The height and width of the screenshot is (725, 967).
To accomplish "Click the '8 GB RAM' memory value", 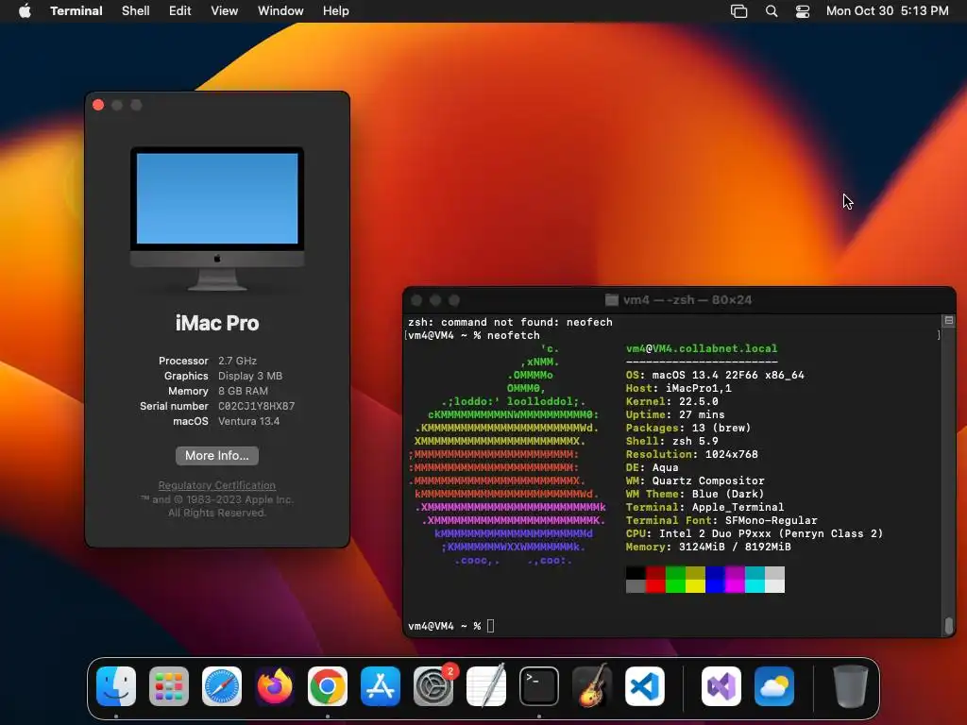I will (243, 392).
